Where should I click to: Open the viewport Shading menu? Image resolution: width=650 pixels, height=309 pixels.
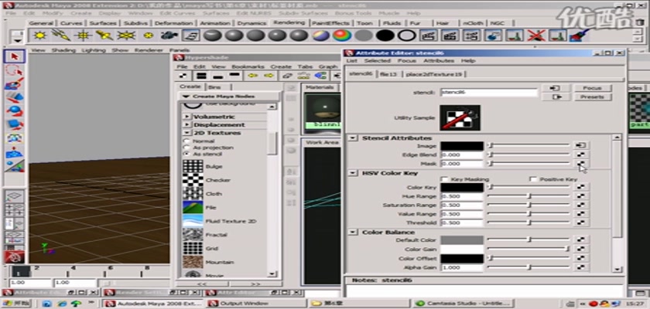[63, 50]
